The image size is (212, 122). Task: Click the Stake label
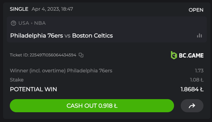(x=17, y=80)
